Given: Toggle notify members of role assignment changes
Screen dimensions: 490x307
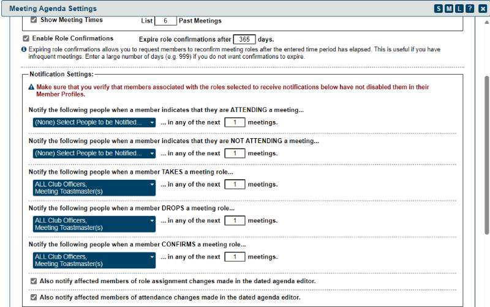Looking at the screenshot, I should tap(34, 281).
